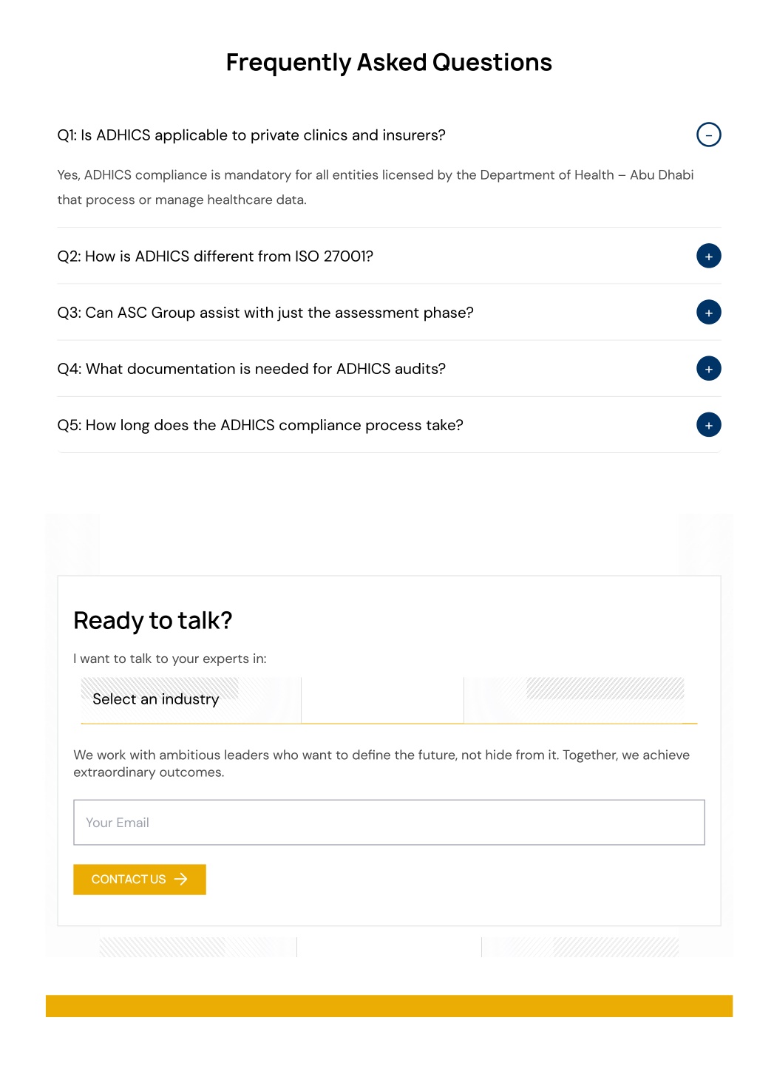Tap the plus icon for Q5
The width and height of the screenshot is (757, 1071).
point(708,424)
